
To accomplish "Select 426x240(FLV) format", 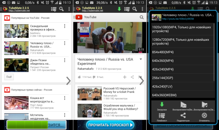I will click(x=183, y=86).
